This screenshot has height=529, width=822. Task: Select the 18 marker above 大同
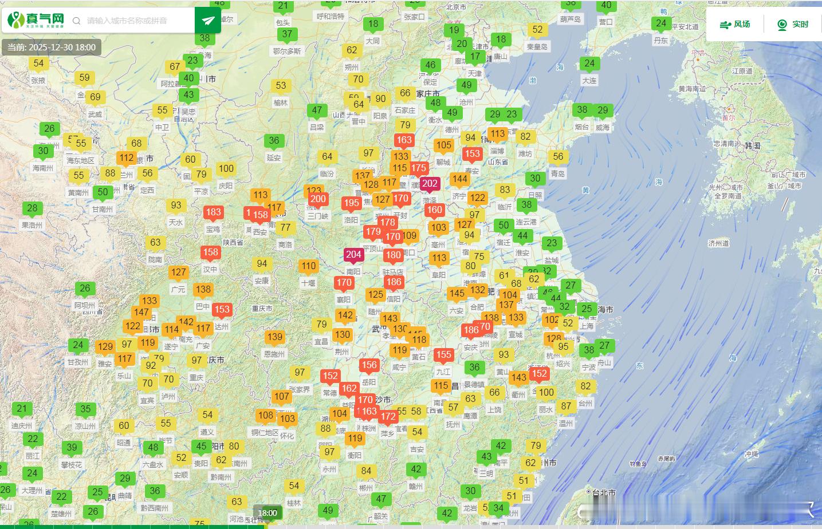click(x=373, y=24)
